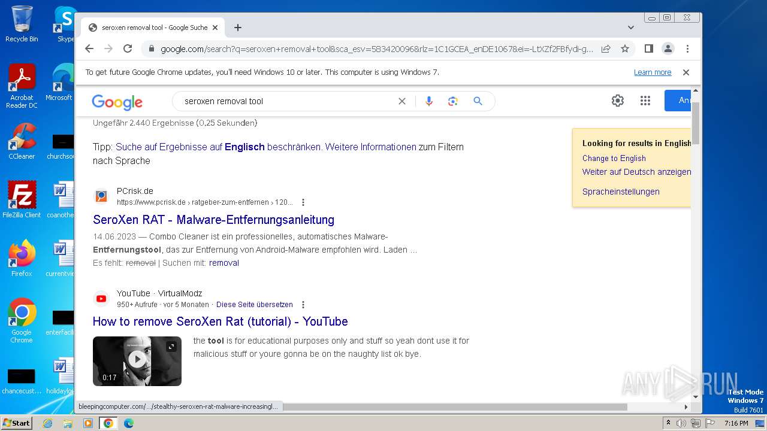
Task: Click 'Suche auf Ergebnisse auf Englisch' link
Action: [x=190, y=147]
